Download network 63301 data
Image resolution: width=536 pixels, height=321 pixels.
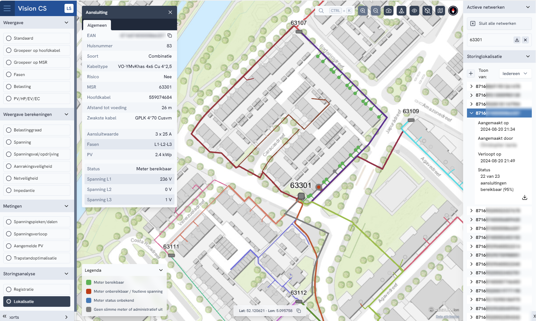pos(517,40)
